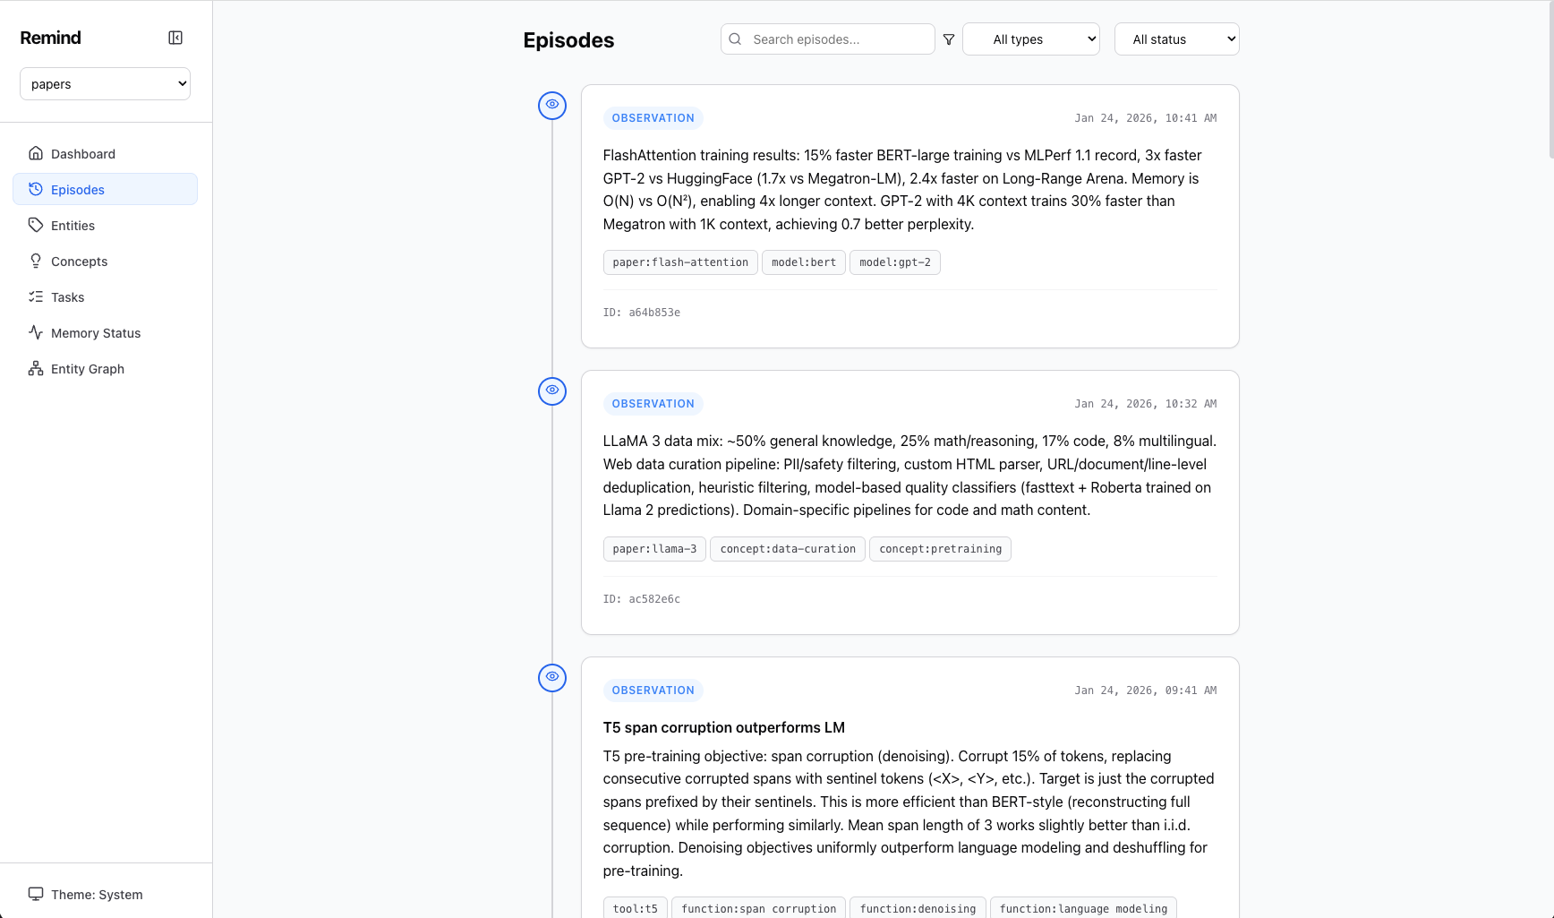Viewport: 1554px width, 918px height.
Task: Click the concept:data-curation tag
Action: (x=788, y=549)
